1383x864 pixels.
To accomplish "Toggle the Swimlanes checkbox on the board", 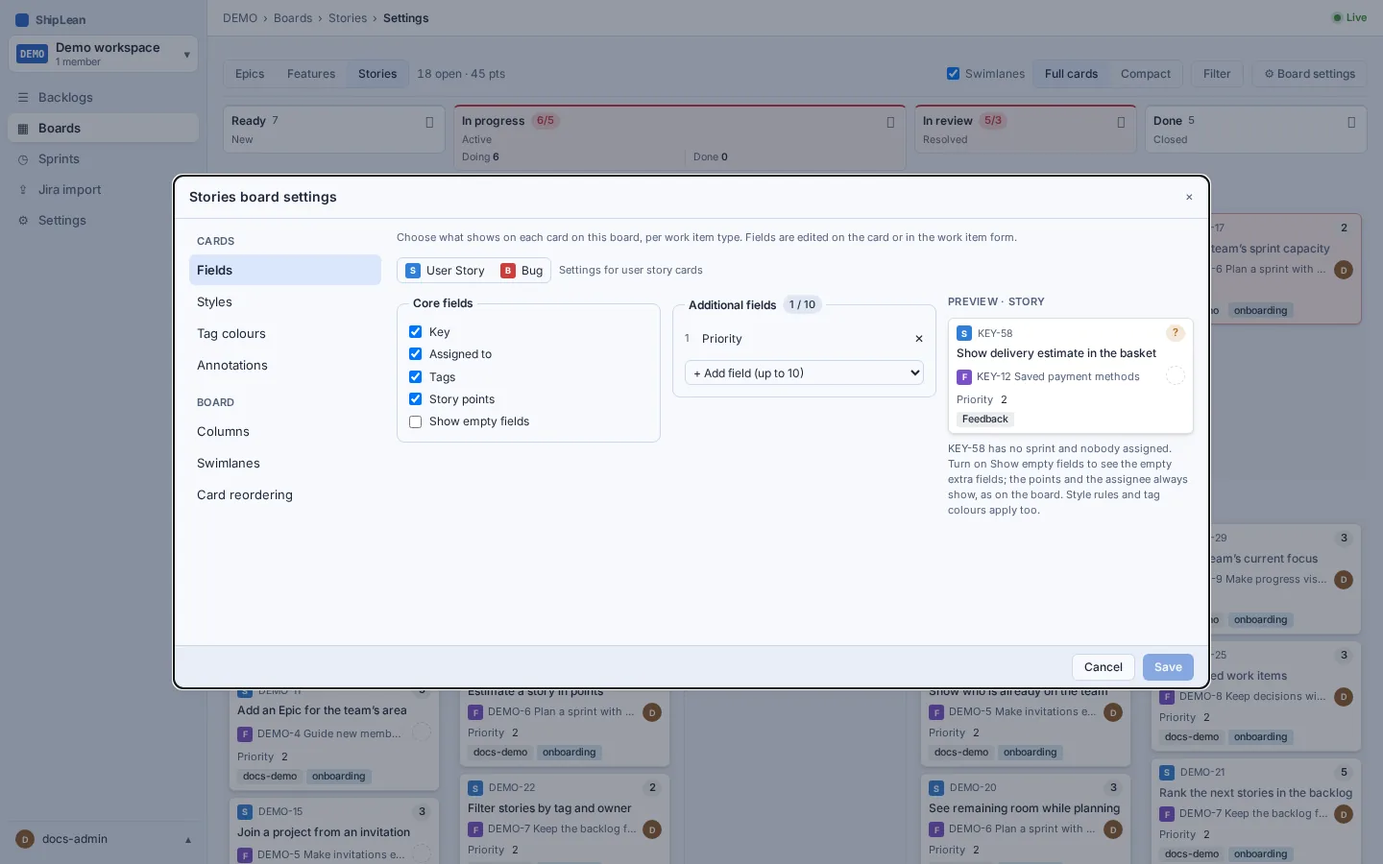I will pos(953,74).
